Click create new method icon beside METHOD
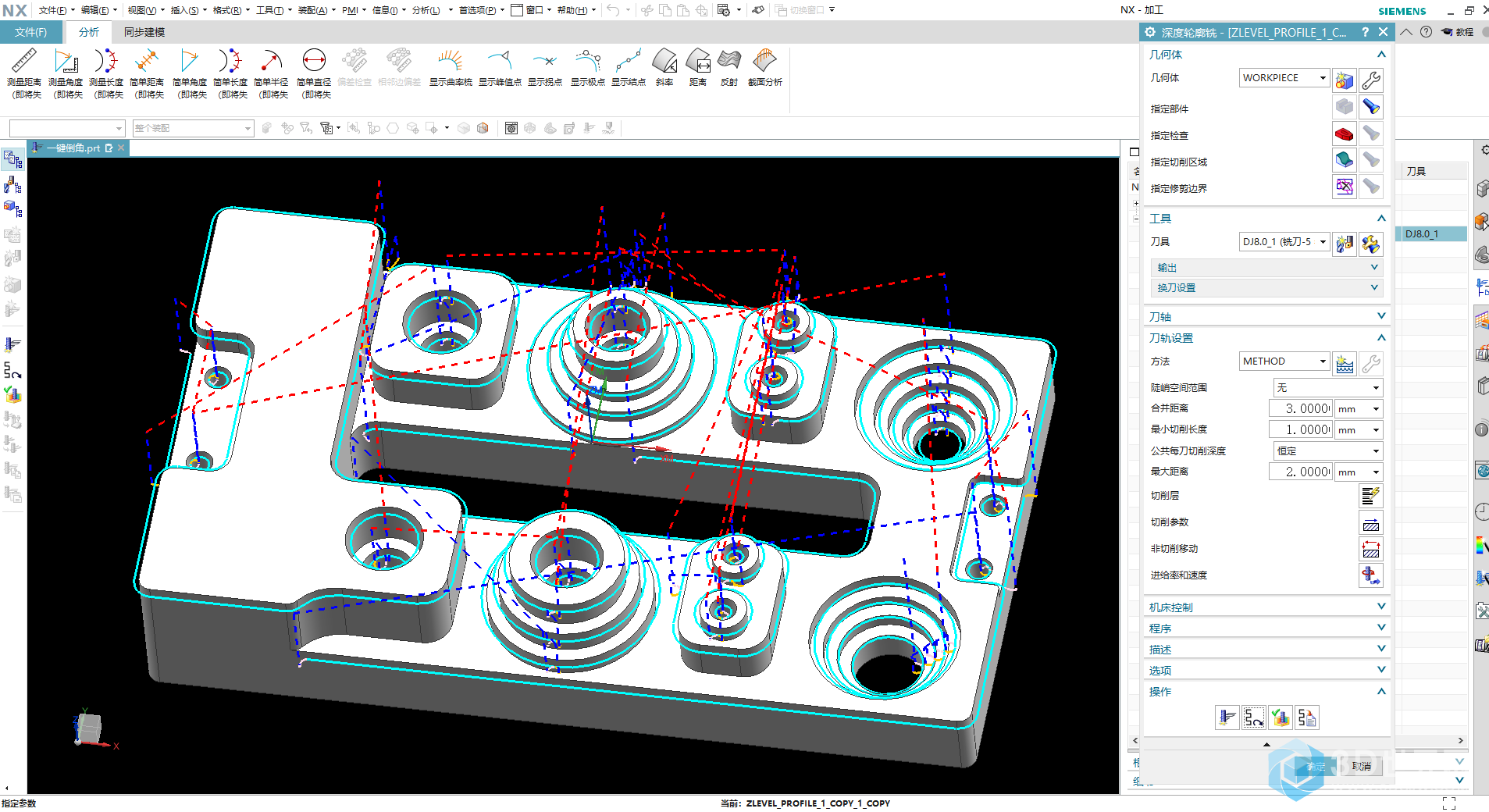Viewport: 1489px width, 812px height. pos(1345,363)
